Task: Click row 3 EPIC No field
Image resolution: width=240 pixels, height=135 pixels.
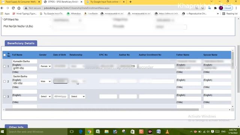Action: pos(108,96)
